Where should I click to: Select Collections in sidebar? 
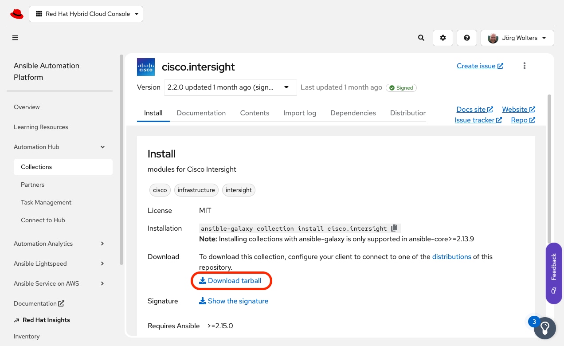(63, 167)
